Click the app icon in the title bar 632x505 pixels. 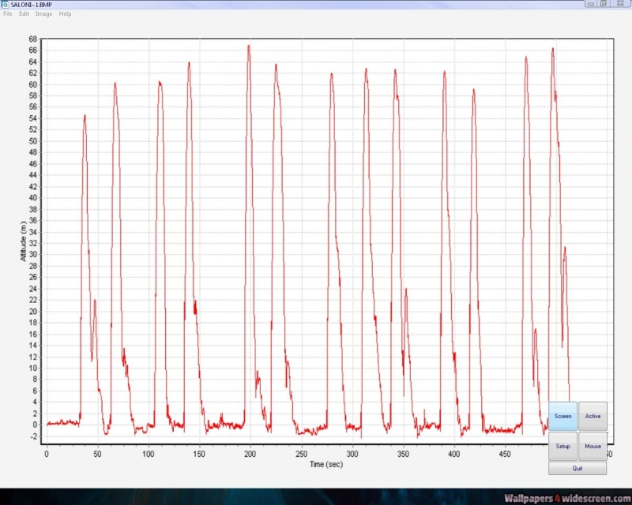[5, 4]
